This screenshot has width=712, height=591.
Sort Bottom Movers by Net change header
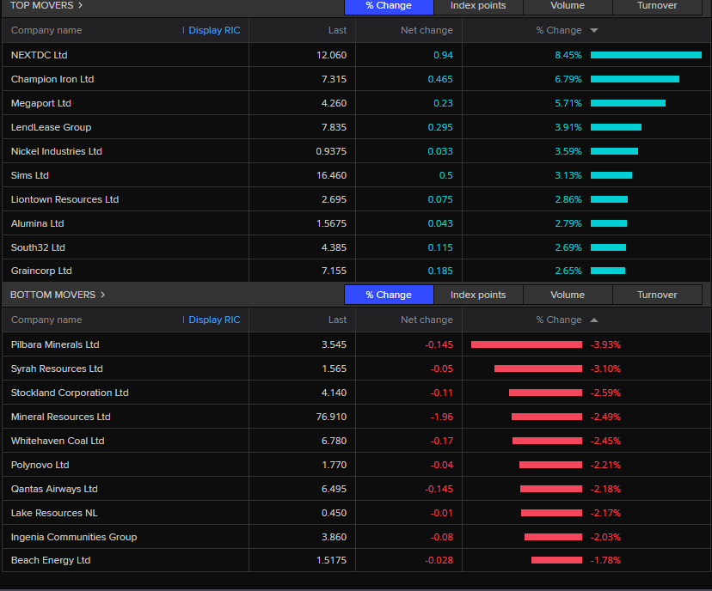(x=427, y=320)
